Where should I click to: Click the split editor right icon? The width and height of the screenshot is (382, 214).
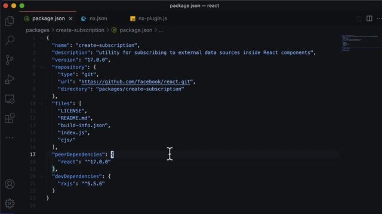pos(369,18)
